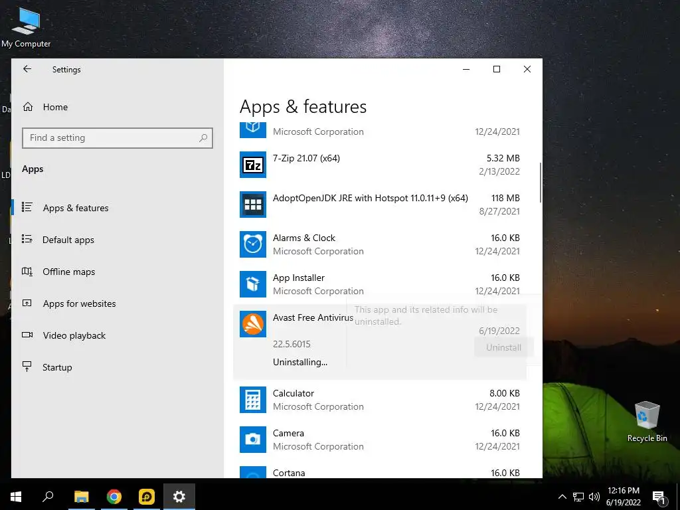Open the Windows Start menu
This screenshot has height=510, width=680.
coord(16,497)
